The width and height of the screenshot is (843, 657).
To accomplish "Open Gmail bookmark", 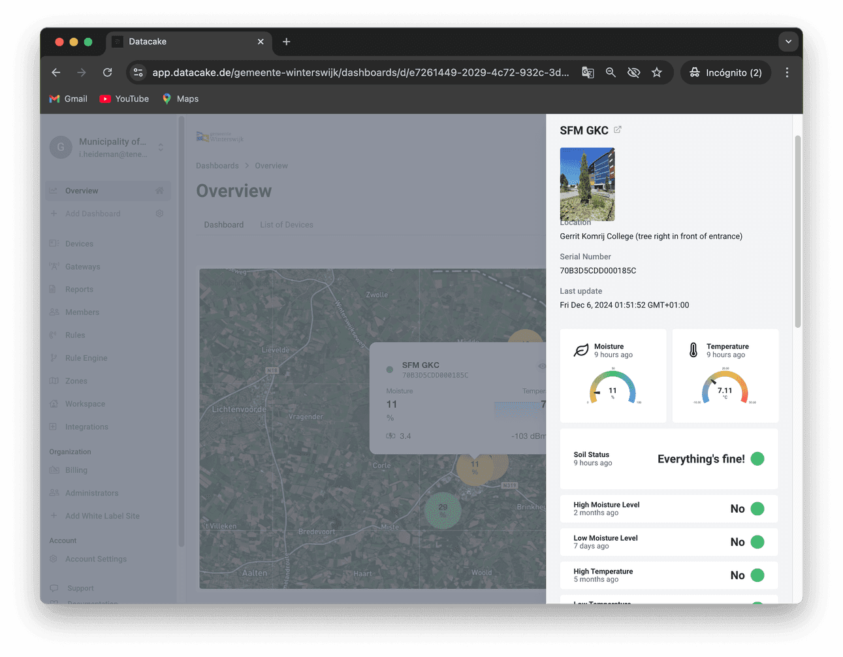I will 68,99.
